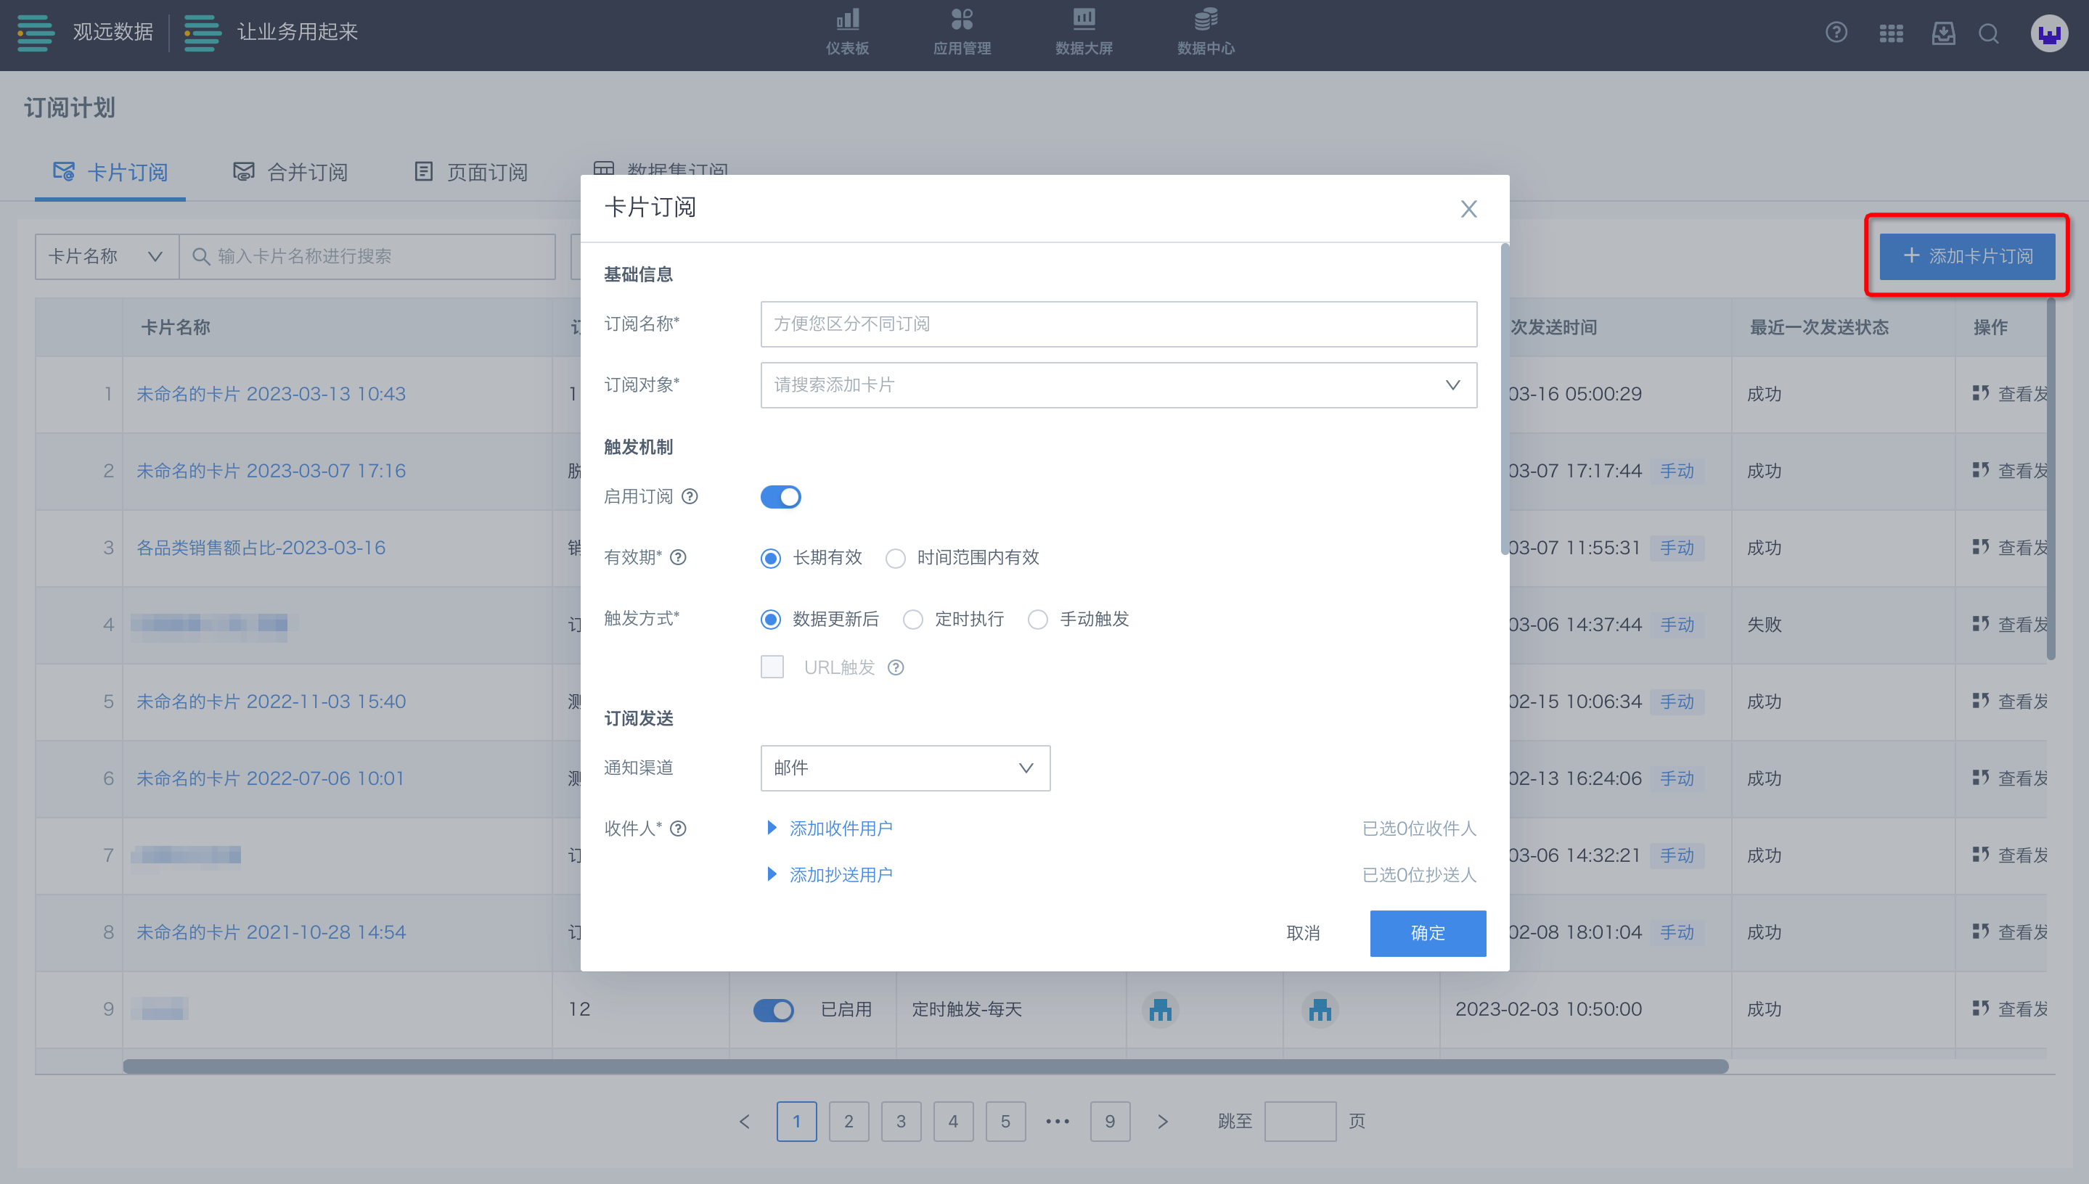Expand 添加抄送用户 section
The width and height of the screenshot is (2089, 1184).
point(830,874)
